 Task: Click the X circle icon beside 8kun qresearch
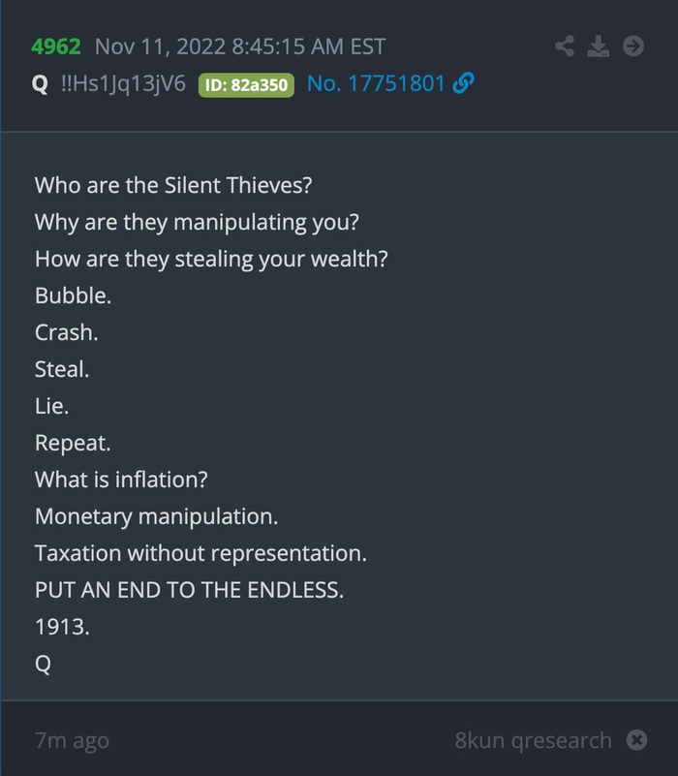coord(636,740)
